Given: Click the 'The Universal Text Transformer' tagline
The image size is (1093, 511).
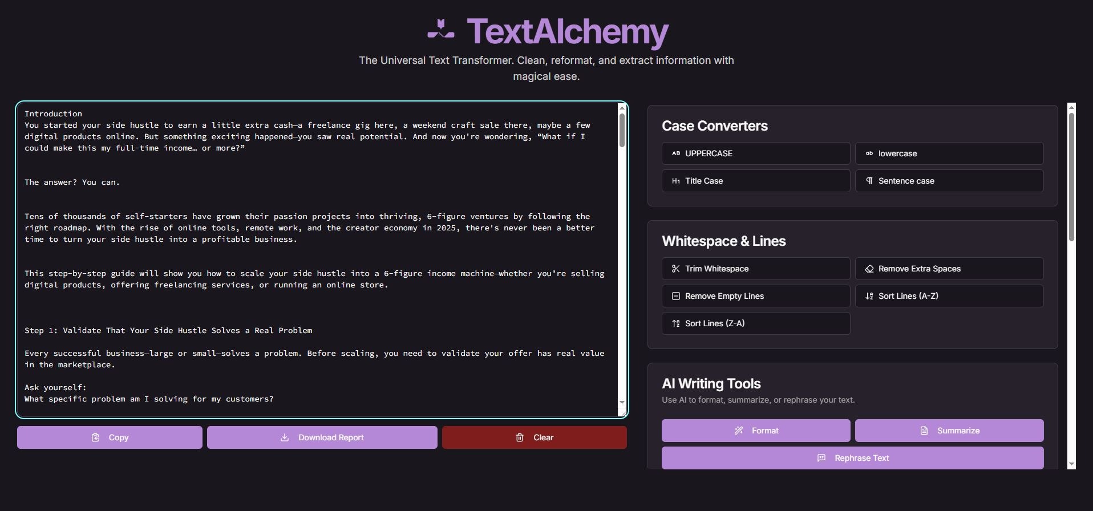Looking at the screenshot, I should [x=546, y=68].
